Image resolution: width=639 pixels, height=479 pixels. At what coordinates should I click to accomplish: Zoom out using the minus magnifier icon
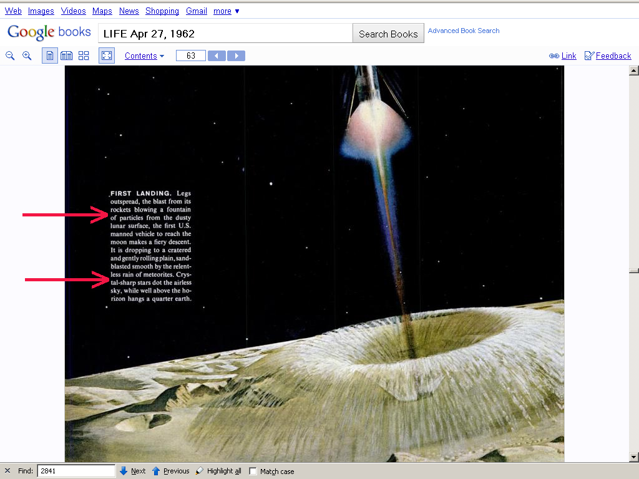tap(10, 56)
